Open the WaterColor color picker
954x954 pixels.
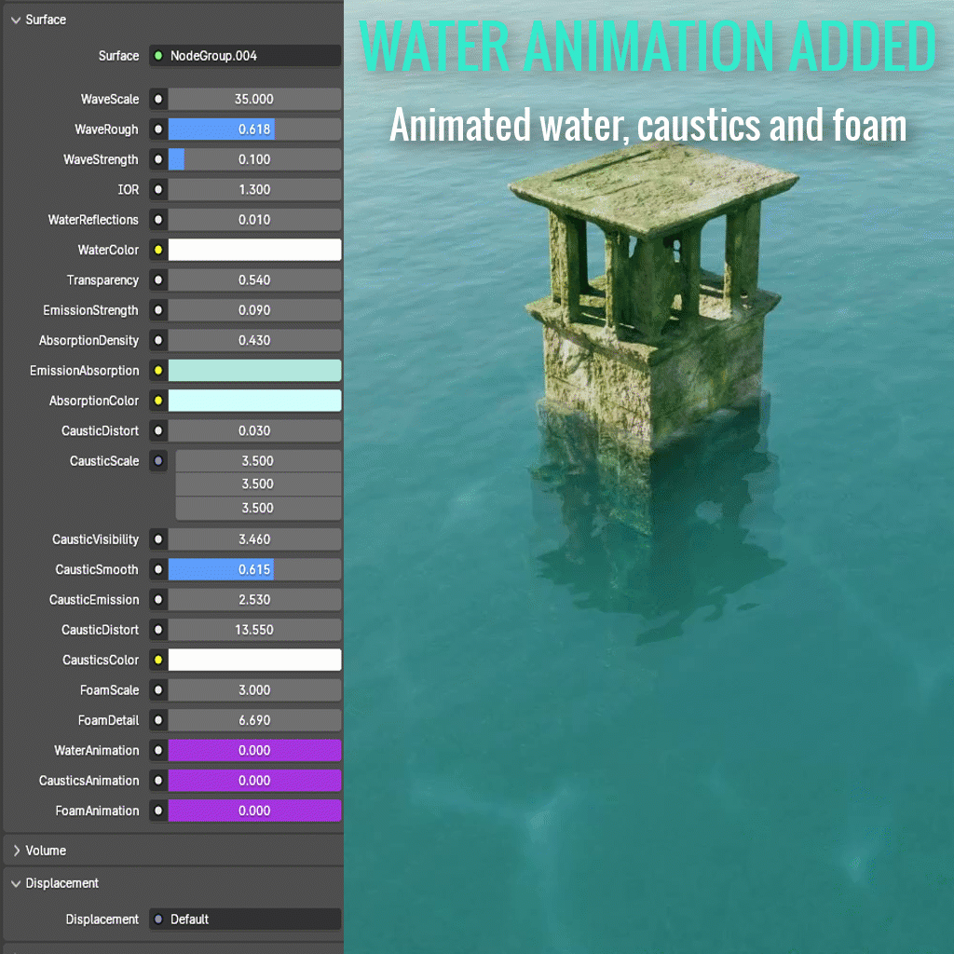point(253,250)
